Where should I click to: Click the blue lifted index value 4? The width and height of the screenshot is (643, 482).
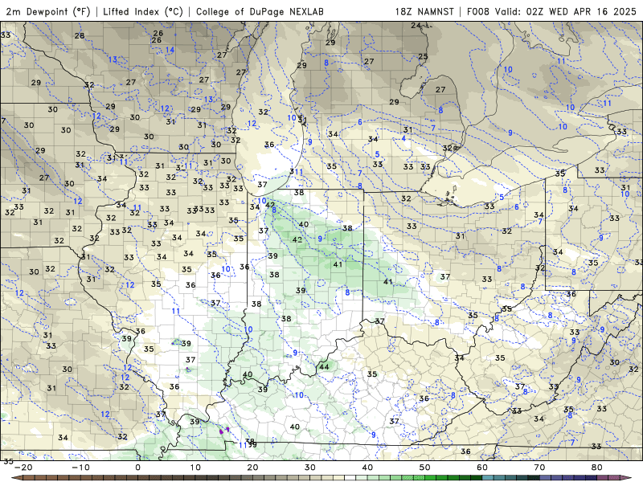coord(403,138)
